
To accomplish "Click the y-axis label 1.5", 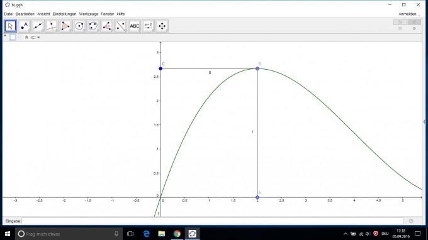I will click(x=156, y=125).
